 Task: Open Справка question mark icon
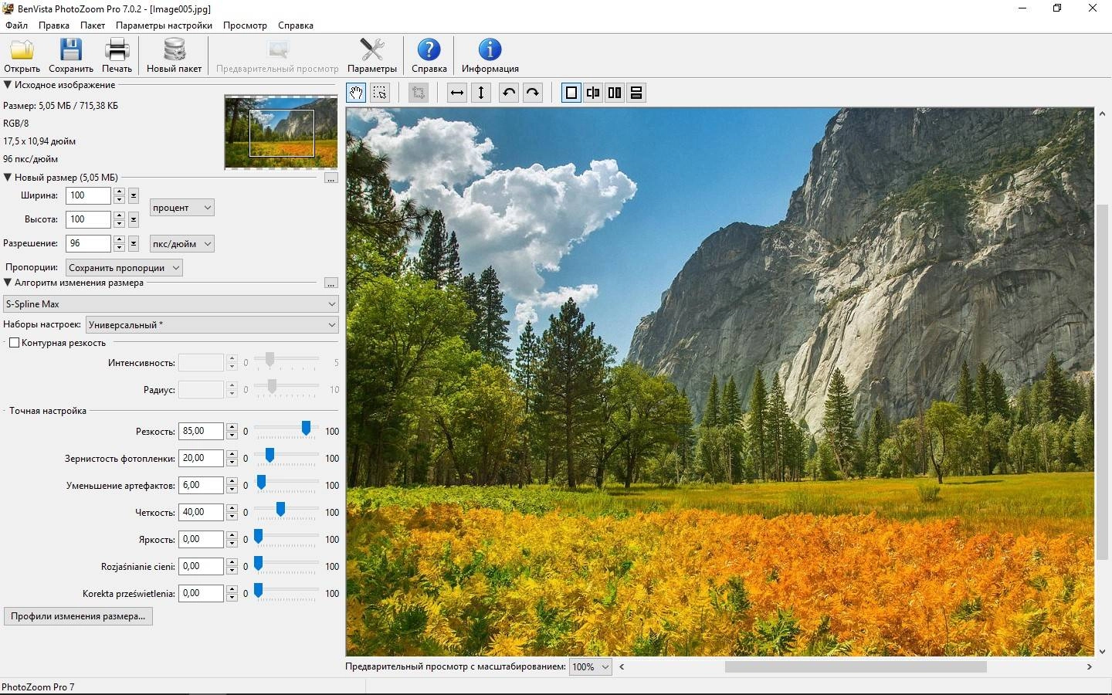point(429,56)
